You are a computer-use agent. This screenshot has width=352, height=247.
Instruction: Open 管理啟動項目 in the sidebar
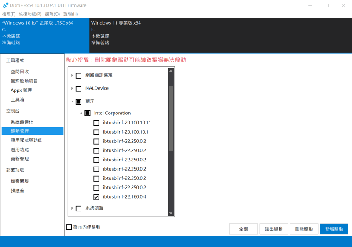click(24, 81)
